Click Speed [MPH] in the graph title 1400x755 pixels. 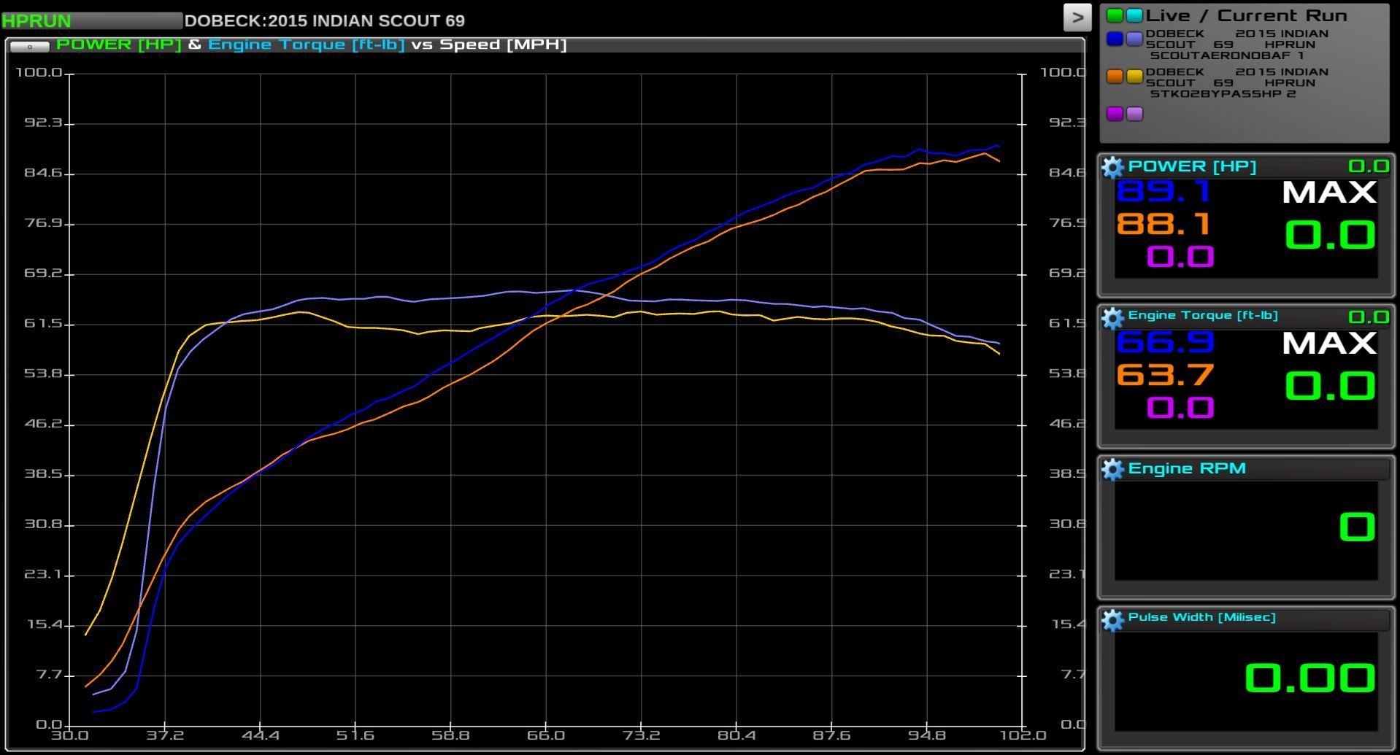503,44
